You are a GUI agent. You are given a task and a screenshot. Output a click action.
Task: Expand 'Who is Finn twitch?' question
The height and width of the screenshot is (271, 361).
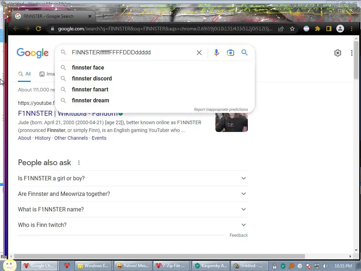[x=133, y=225]
